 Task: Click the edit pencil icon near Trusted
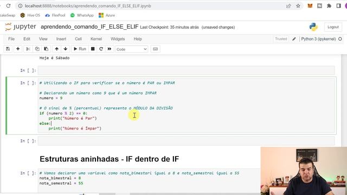coord(294,39)
